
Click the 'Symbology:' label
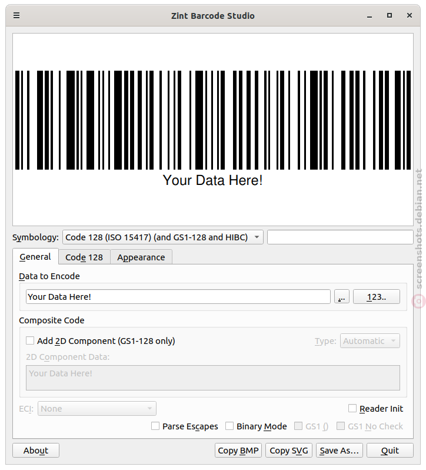tap(36, 237)
